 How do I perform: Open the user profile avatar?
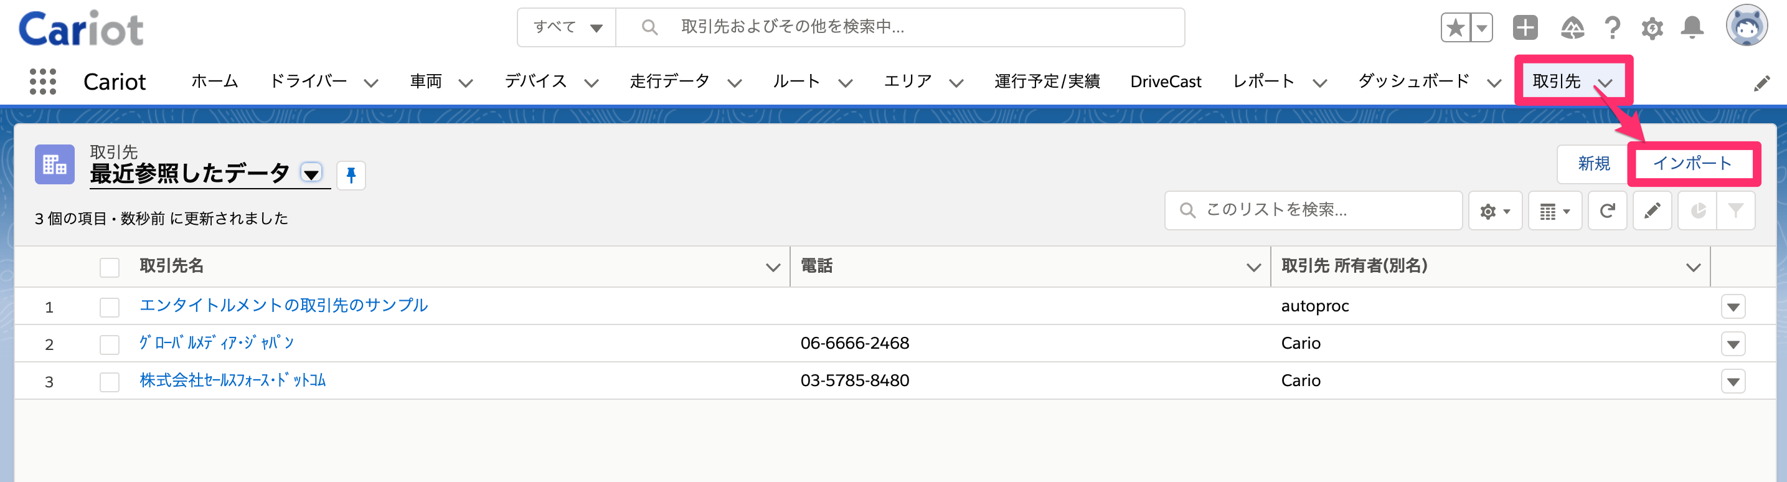tap(1747, 26)
